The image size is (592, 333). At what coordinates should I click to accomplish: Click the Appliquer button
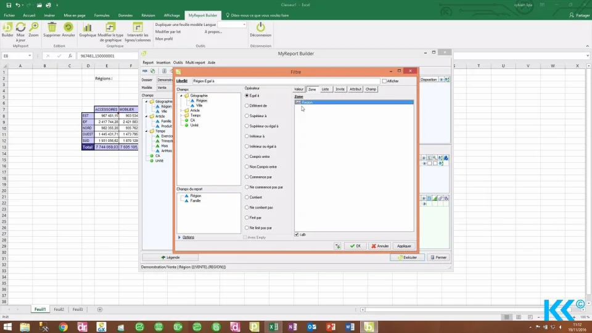click(404, 246)
